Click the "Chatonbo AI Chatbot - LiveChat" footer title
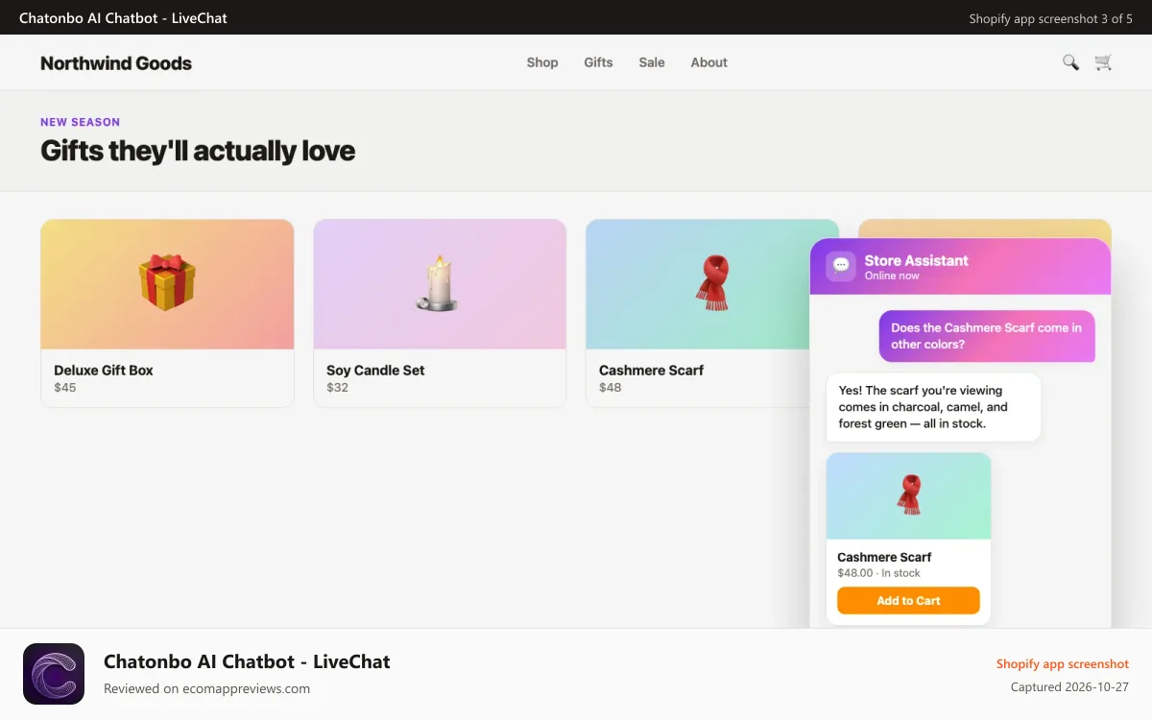Viewport: 1152px width, 720px height. click(247, 661)
